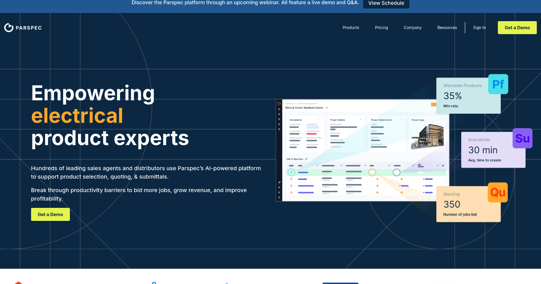This screenshot has height=284, width=541.
Task: Click a red status icon in the Bill of Materials table
Action: 292,179
